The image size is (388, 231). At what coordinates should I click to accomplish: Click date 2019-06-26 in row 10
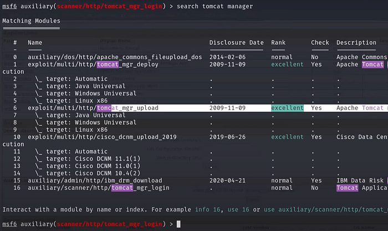[x=227, y=137]
